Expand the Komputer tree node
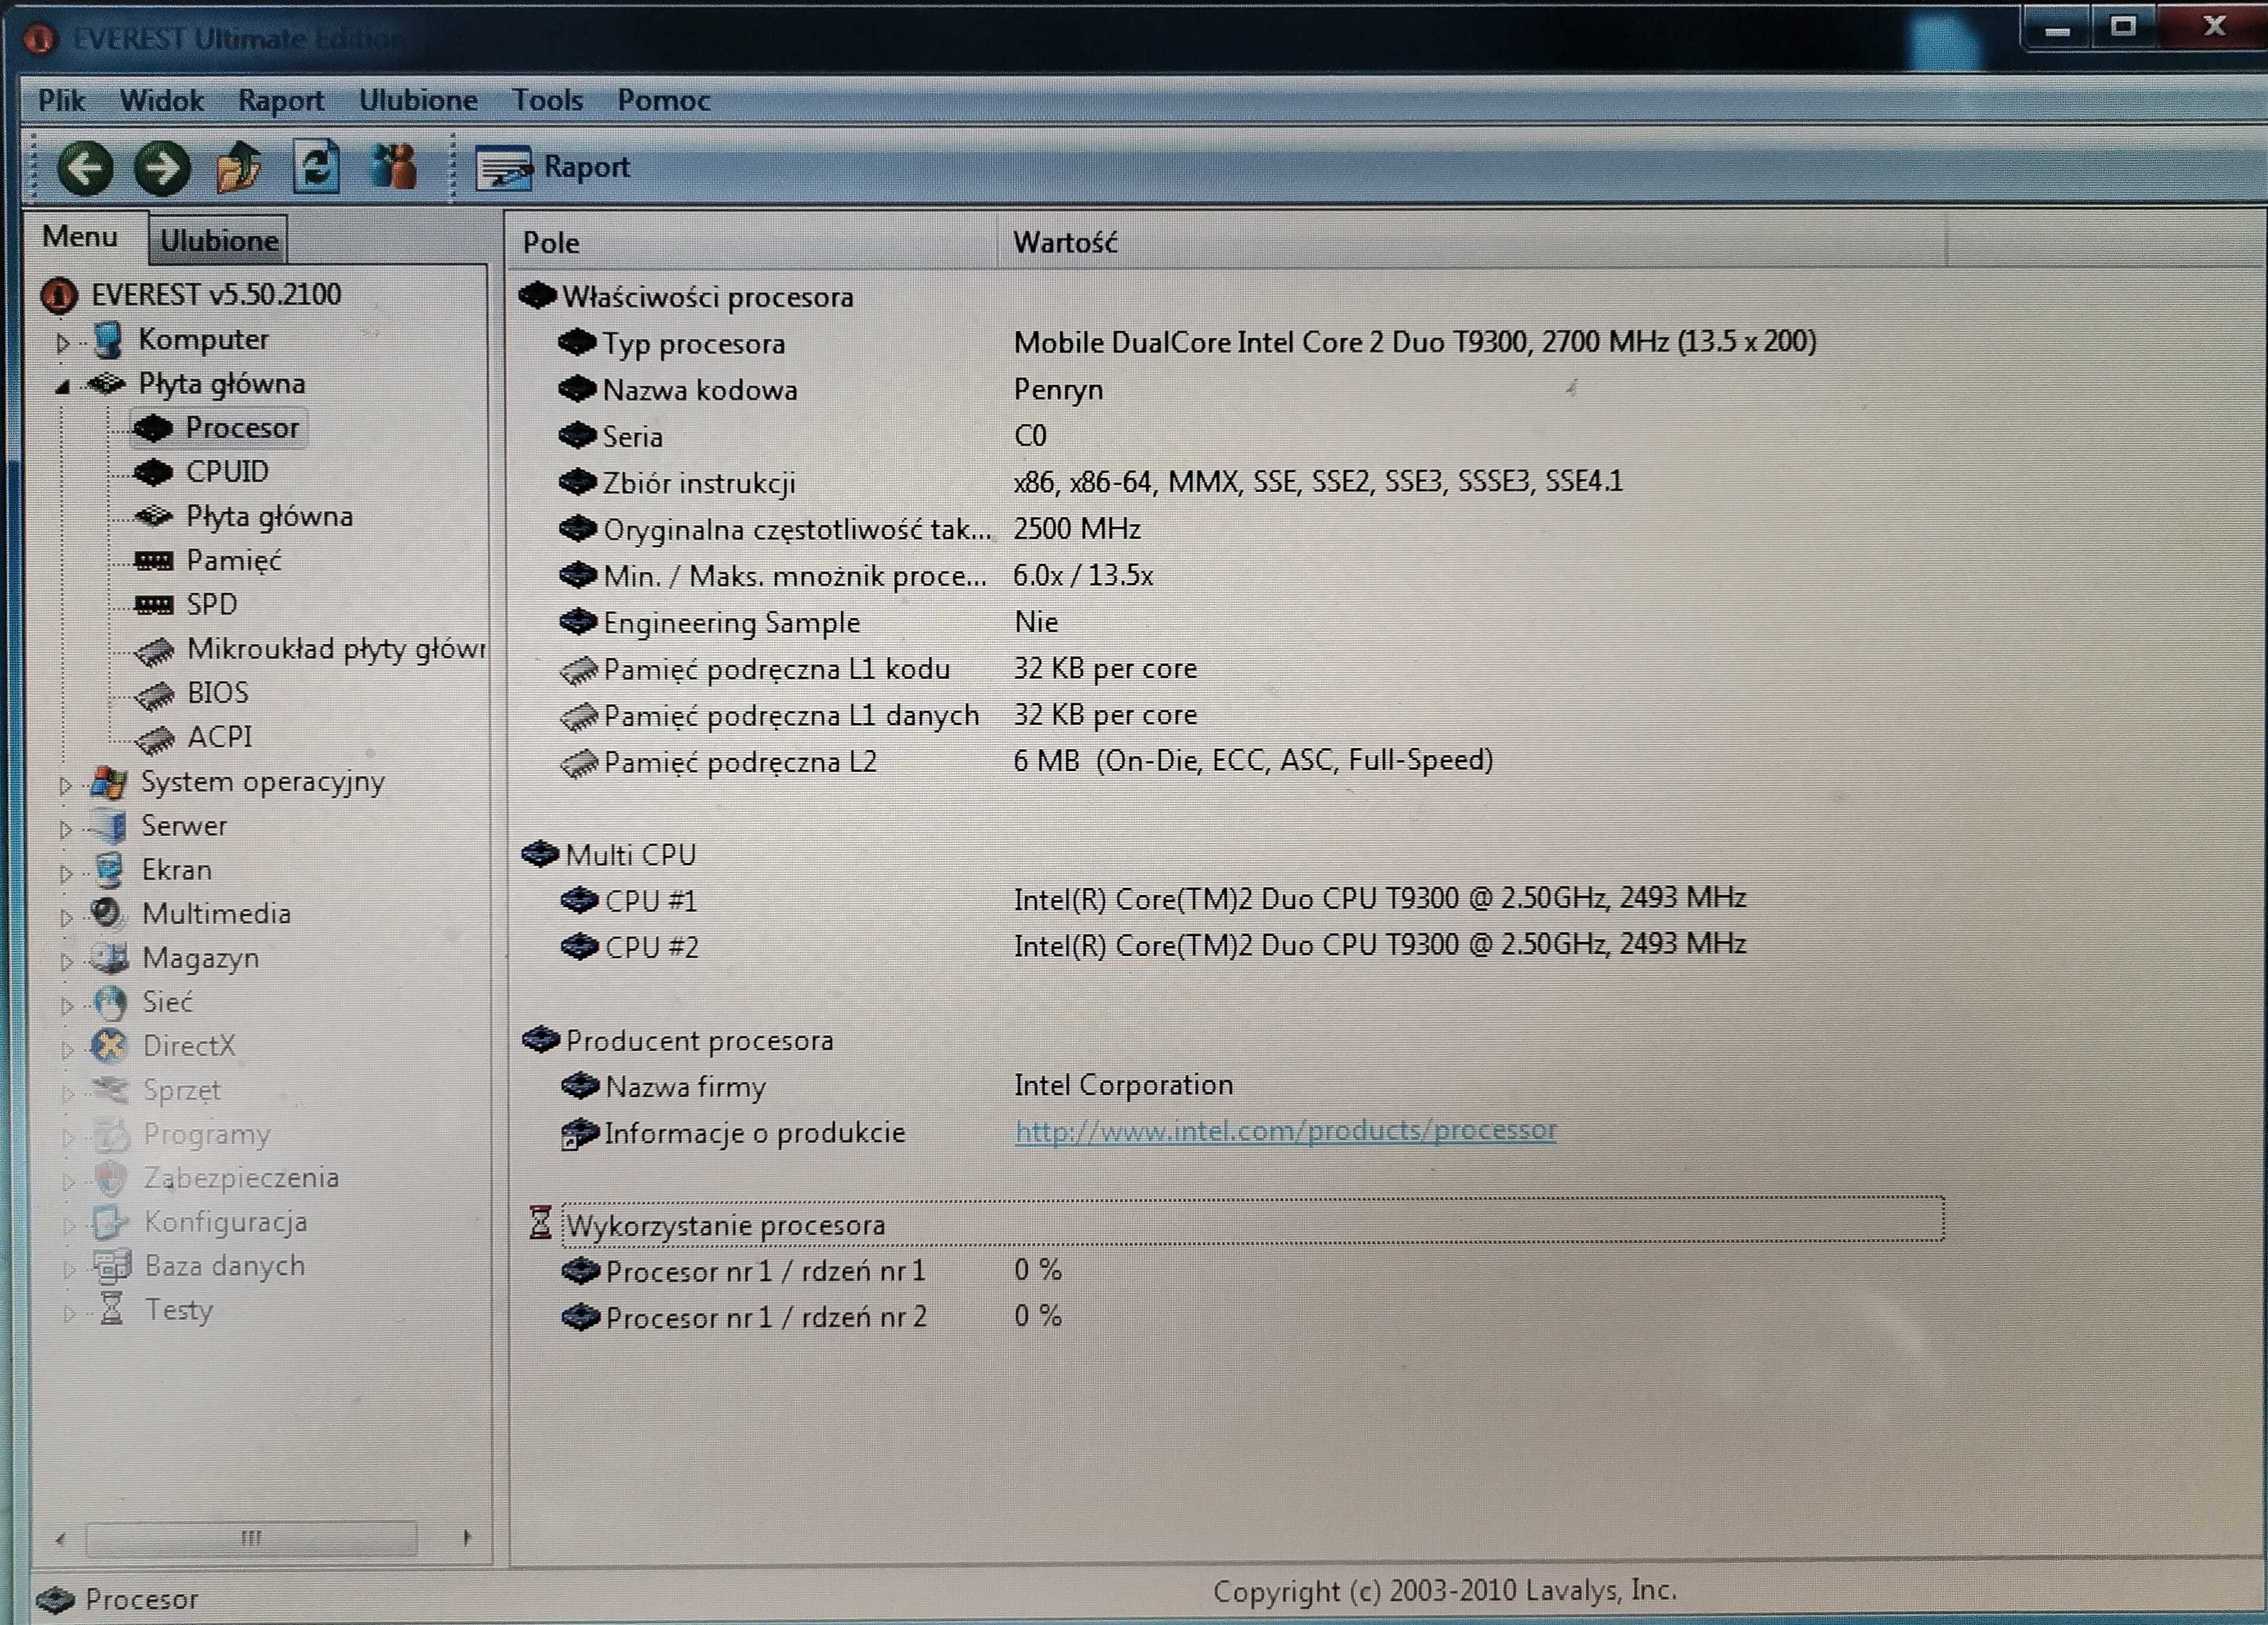2268x1625 pixels. coord(63,343)
